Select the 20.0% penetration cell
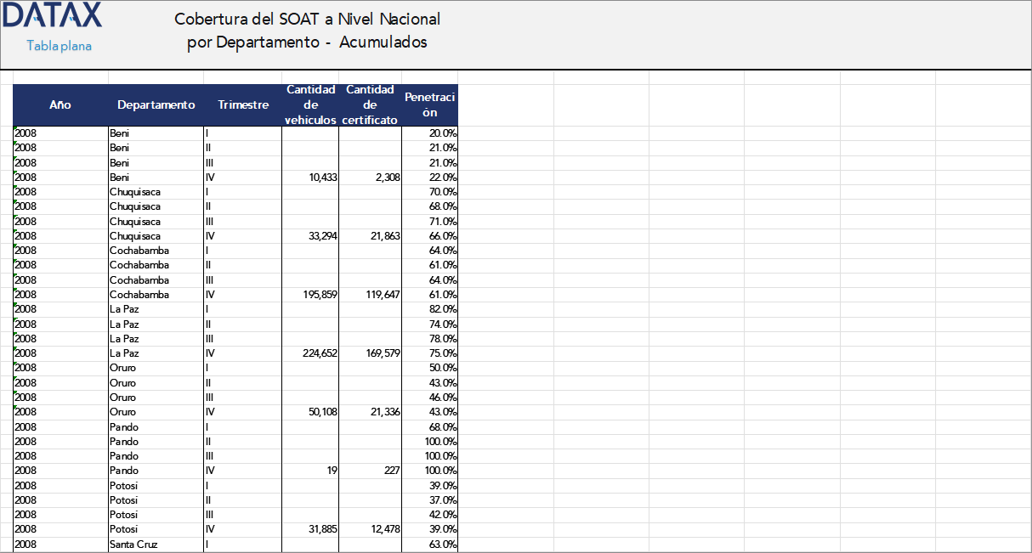 pos(430,133)
